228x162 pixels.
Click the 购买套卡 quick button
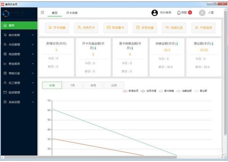115,28
